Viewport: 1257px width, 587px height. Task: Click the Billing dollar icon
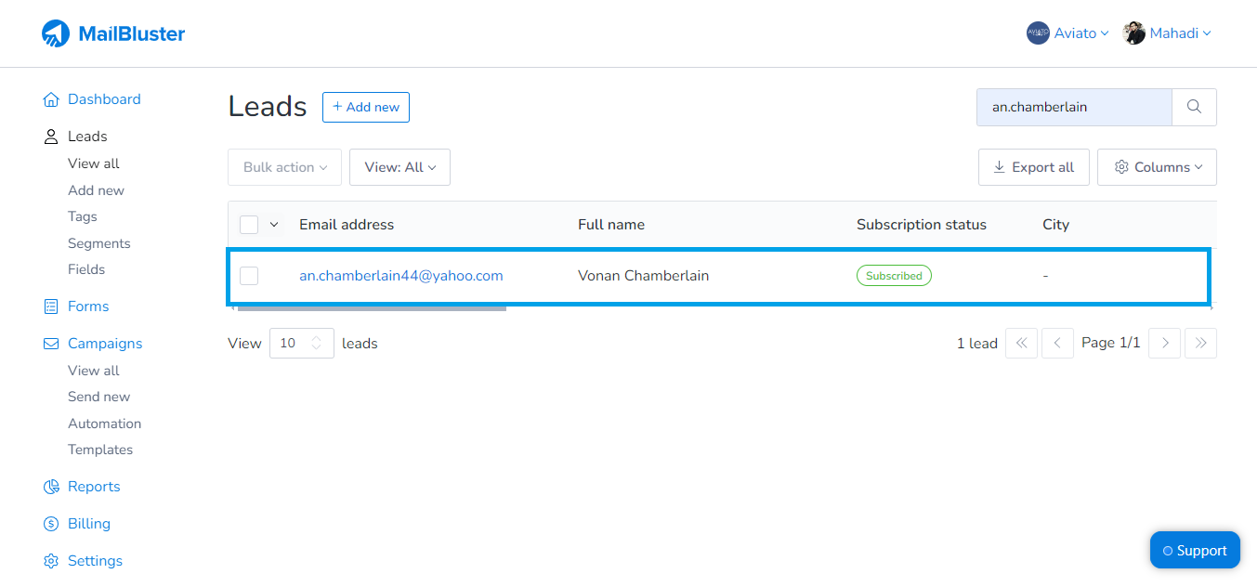point(50,523)
